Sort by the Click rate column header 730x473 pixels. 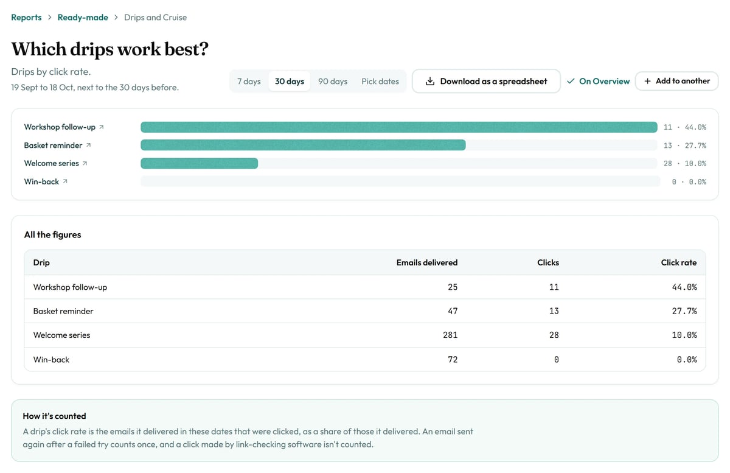679,262
